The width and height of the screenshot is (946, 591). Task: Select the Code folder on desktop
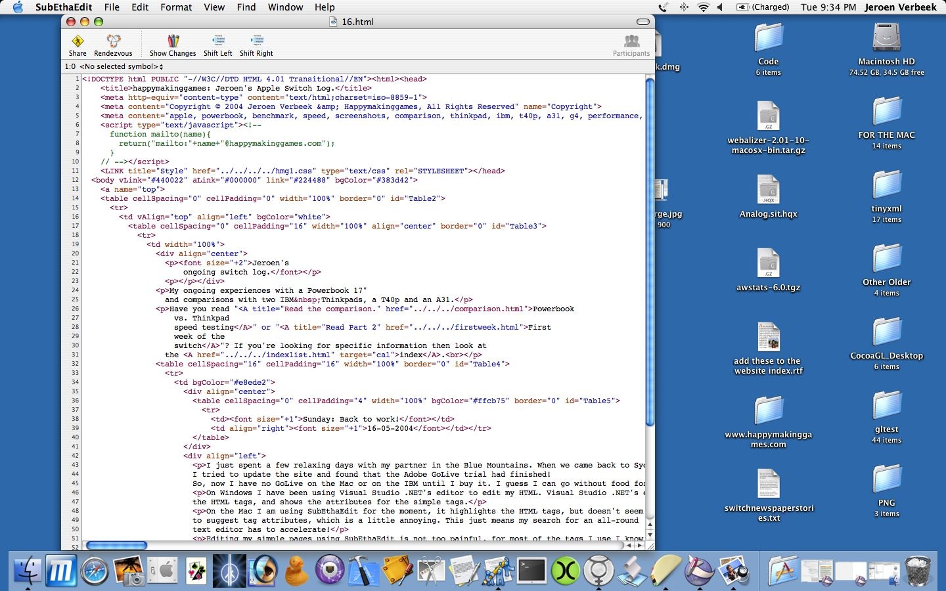pyautogui.click(x=768, y=38)
